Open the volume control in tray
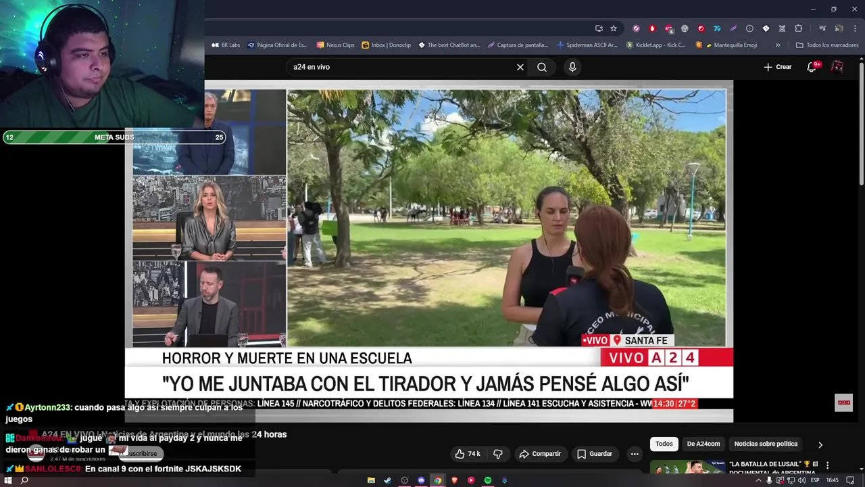The height and width of the screenshot is (487, 865). [x=801, y=480]
